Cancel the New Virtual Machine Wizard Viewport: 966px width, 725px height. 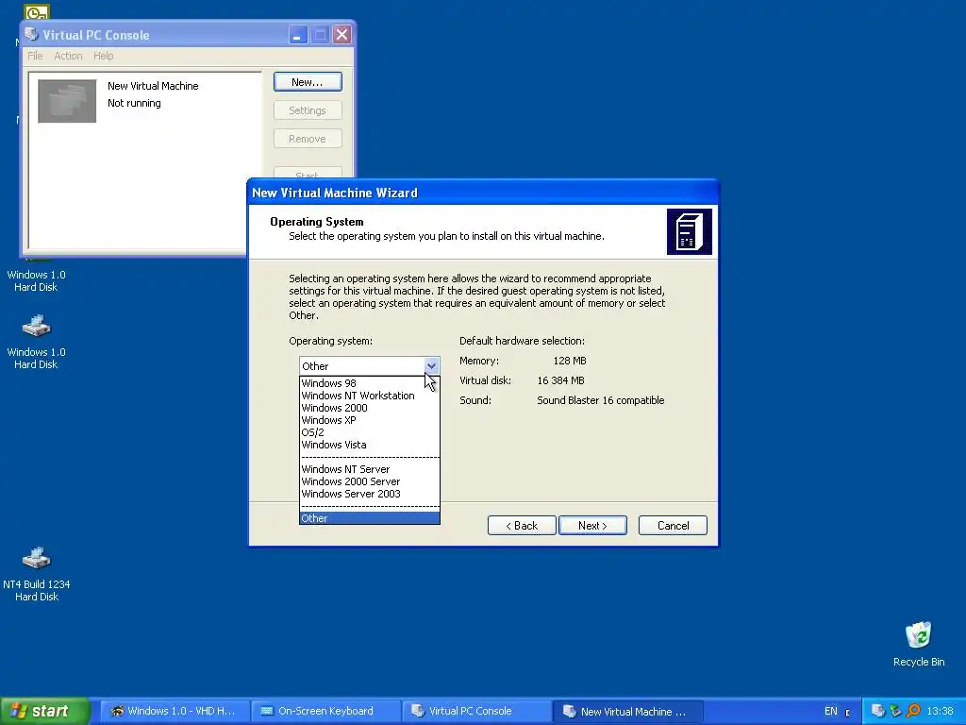(x=673, y=525)
